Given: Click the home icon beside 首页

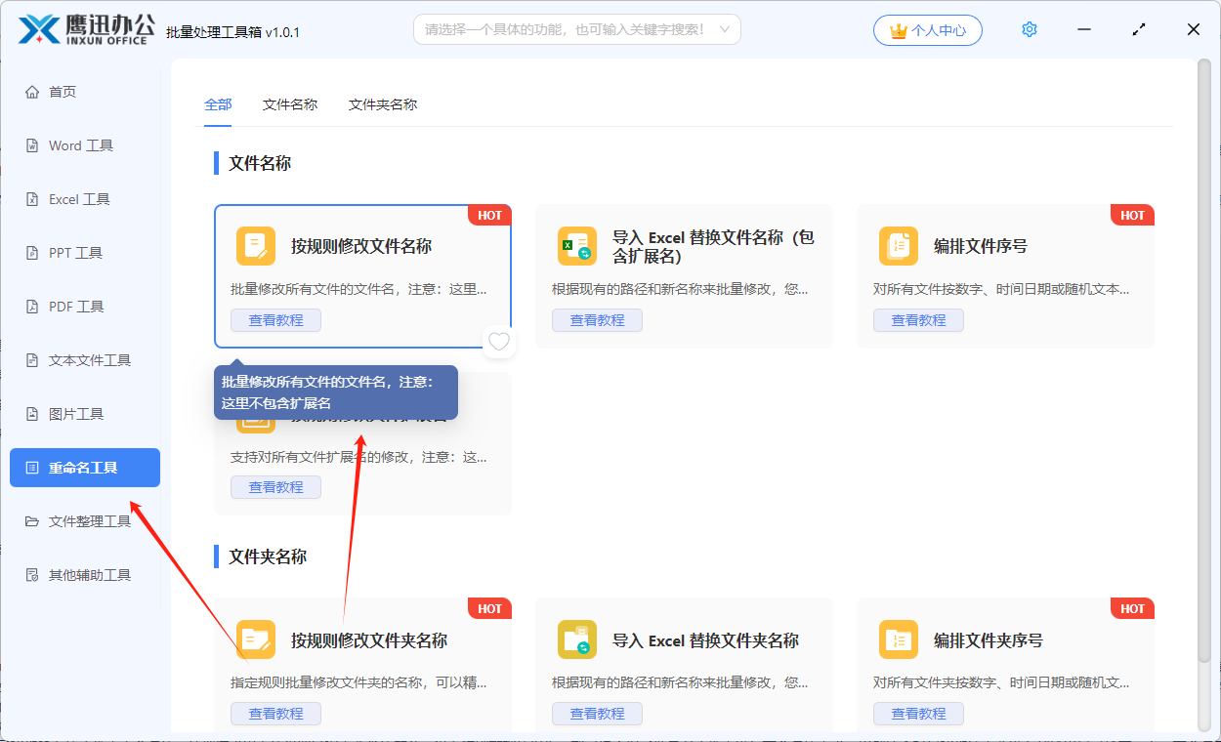Looking at the screenshot, I should (x=32, y=92).
